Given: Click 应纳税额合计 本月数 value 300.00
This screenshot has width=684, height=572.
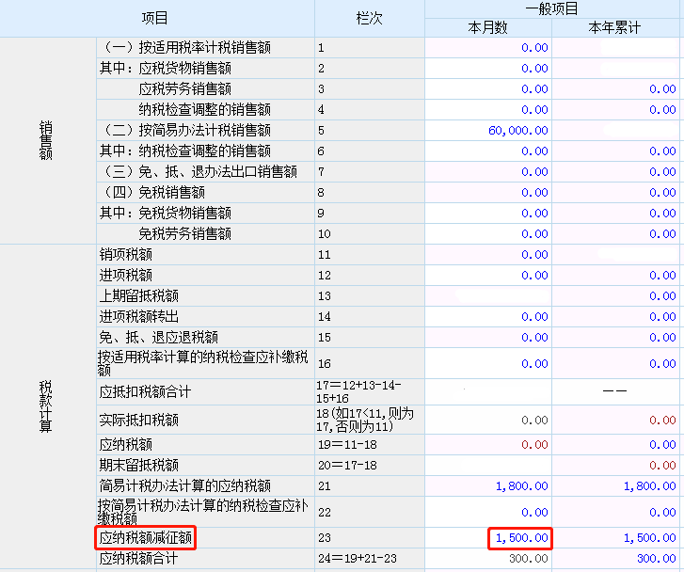Looking at the screenshot, I should [x=488, y=559].
